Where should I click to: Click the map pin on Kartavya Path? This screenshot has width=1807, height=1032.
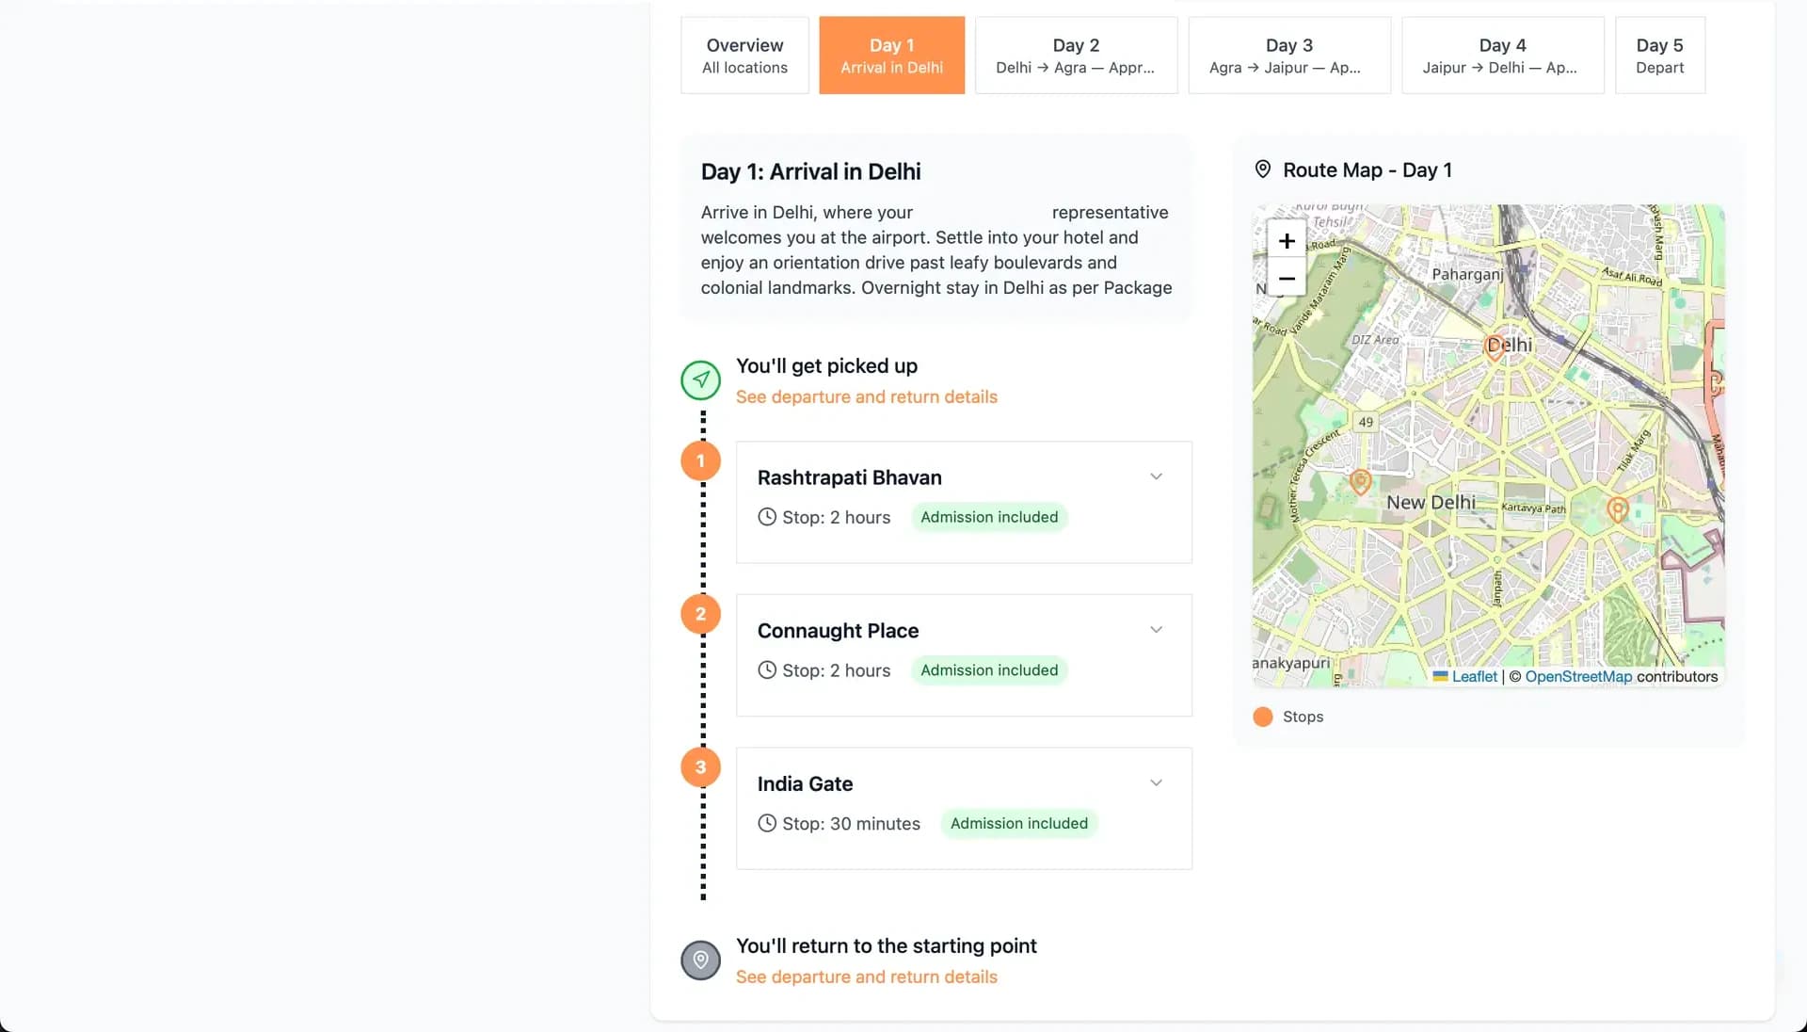point(1617,509)
